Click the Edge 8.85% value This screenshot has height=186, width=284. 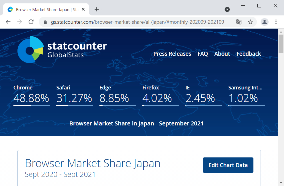(114, 98)
